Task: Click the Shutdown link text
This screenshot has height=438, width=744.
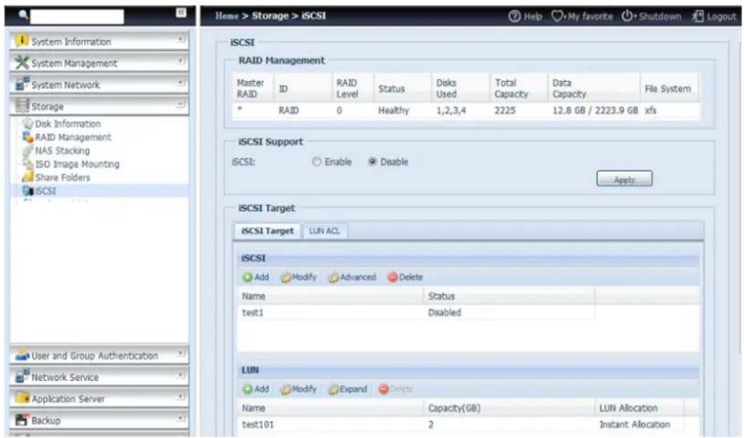Action: click(x=660, y=16)
